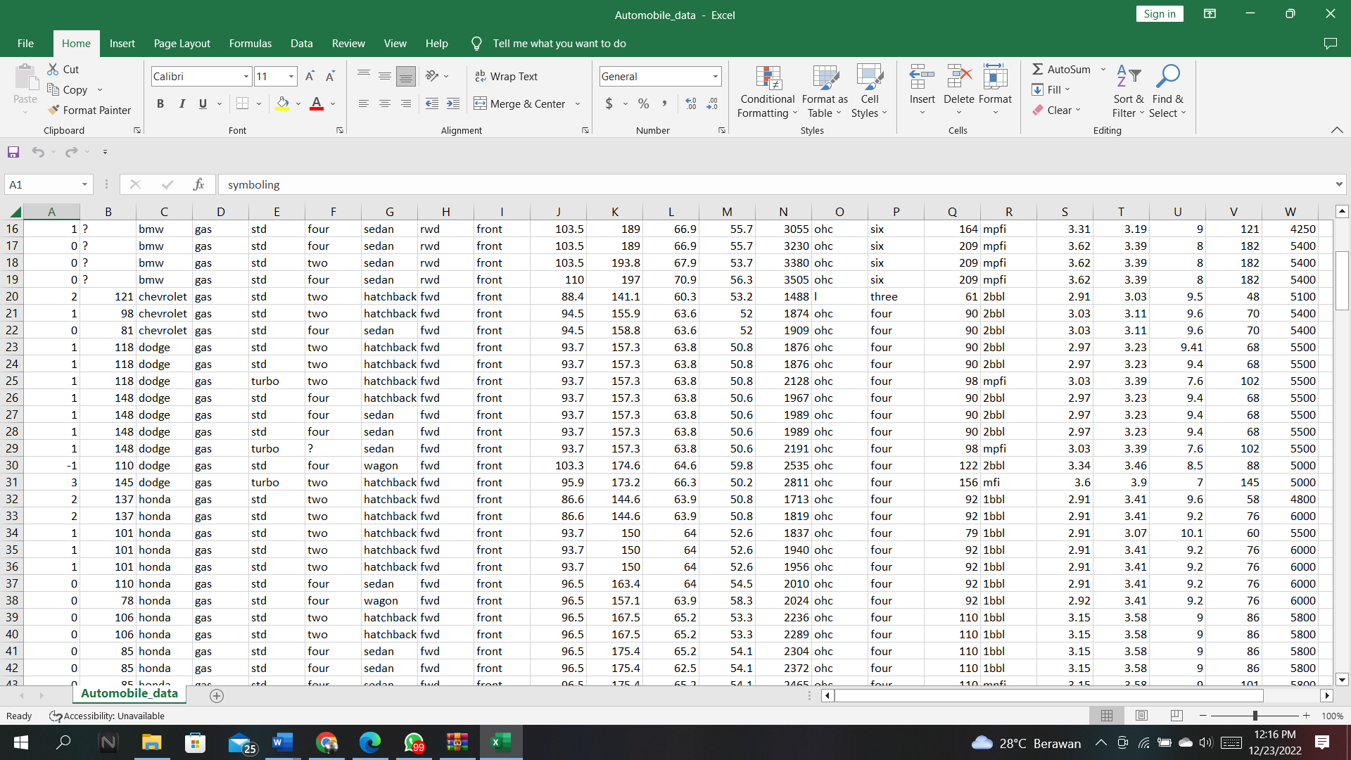Switch to Review tab
This screenshot has height=760, width=1351.
point(348,43)
